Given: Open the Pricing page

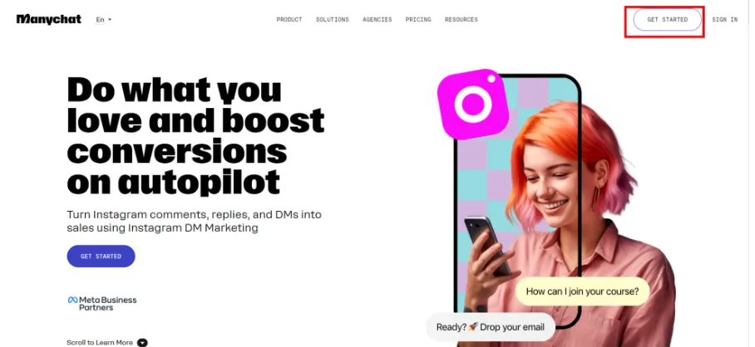Looking at the screenshot, I should point(418,20).
